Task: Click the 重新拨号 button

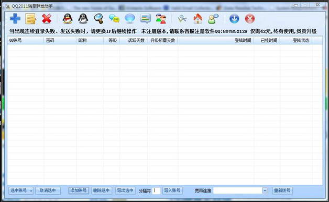Action: pos(282,191)
